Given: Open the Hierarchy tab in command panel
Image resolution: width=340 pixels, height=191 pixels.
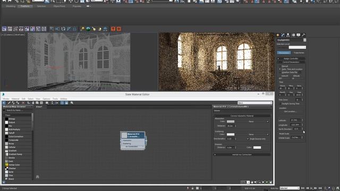Looking at the screenshot, I should pos(288,35).
